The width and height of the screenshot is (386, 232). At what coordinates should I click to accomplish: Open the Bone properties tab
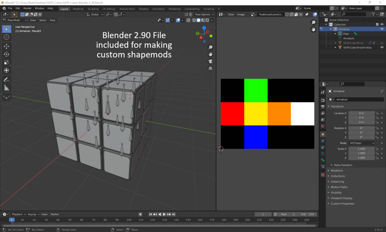[323, 160]
